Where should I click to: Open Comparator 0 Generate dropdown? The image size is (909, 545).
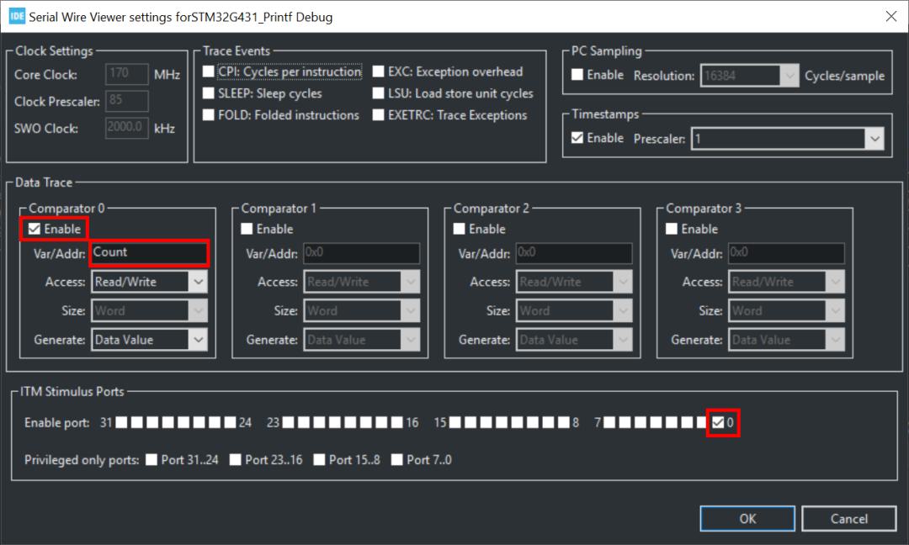tap(149, 340)
